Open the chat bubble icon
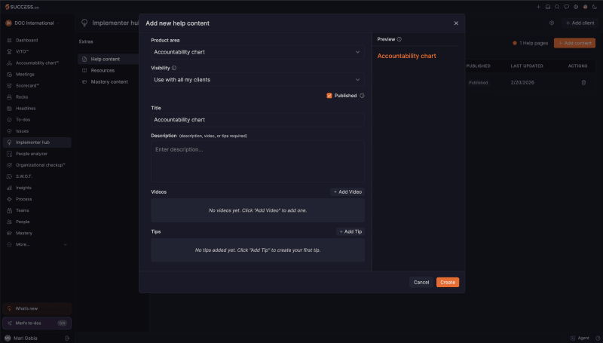Viewport: 603px width, 343px height. pyautogui.click(x=567, y=7)
